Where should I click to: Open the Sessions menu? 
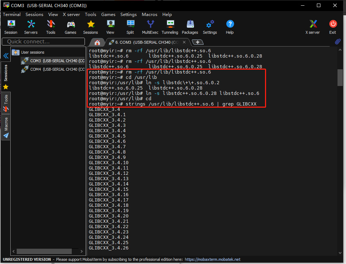34,14
